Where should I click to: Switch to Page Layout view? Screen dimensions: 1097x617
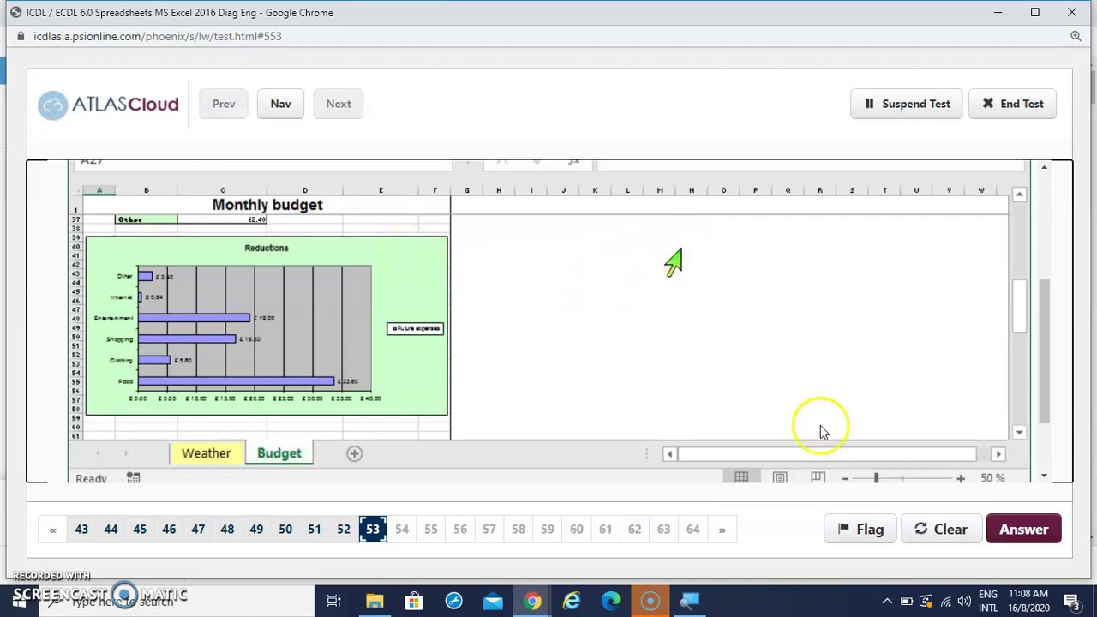[780, 477]
